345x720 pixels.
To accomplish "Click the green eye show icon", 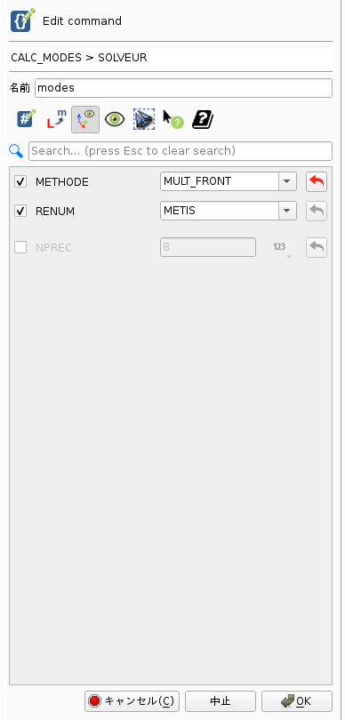I will 115,119.
